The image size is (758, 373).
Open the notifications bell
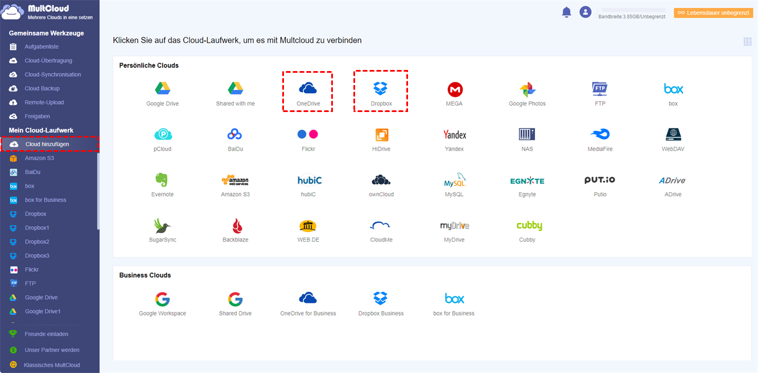(x=566, y=12)
